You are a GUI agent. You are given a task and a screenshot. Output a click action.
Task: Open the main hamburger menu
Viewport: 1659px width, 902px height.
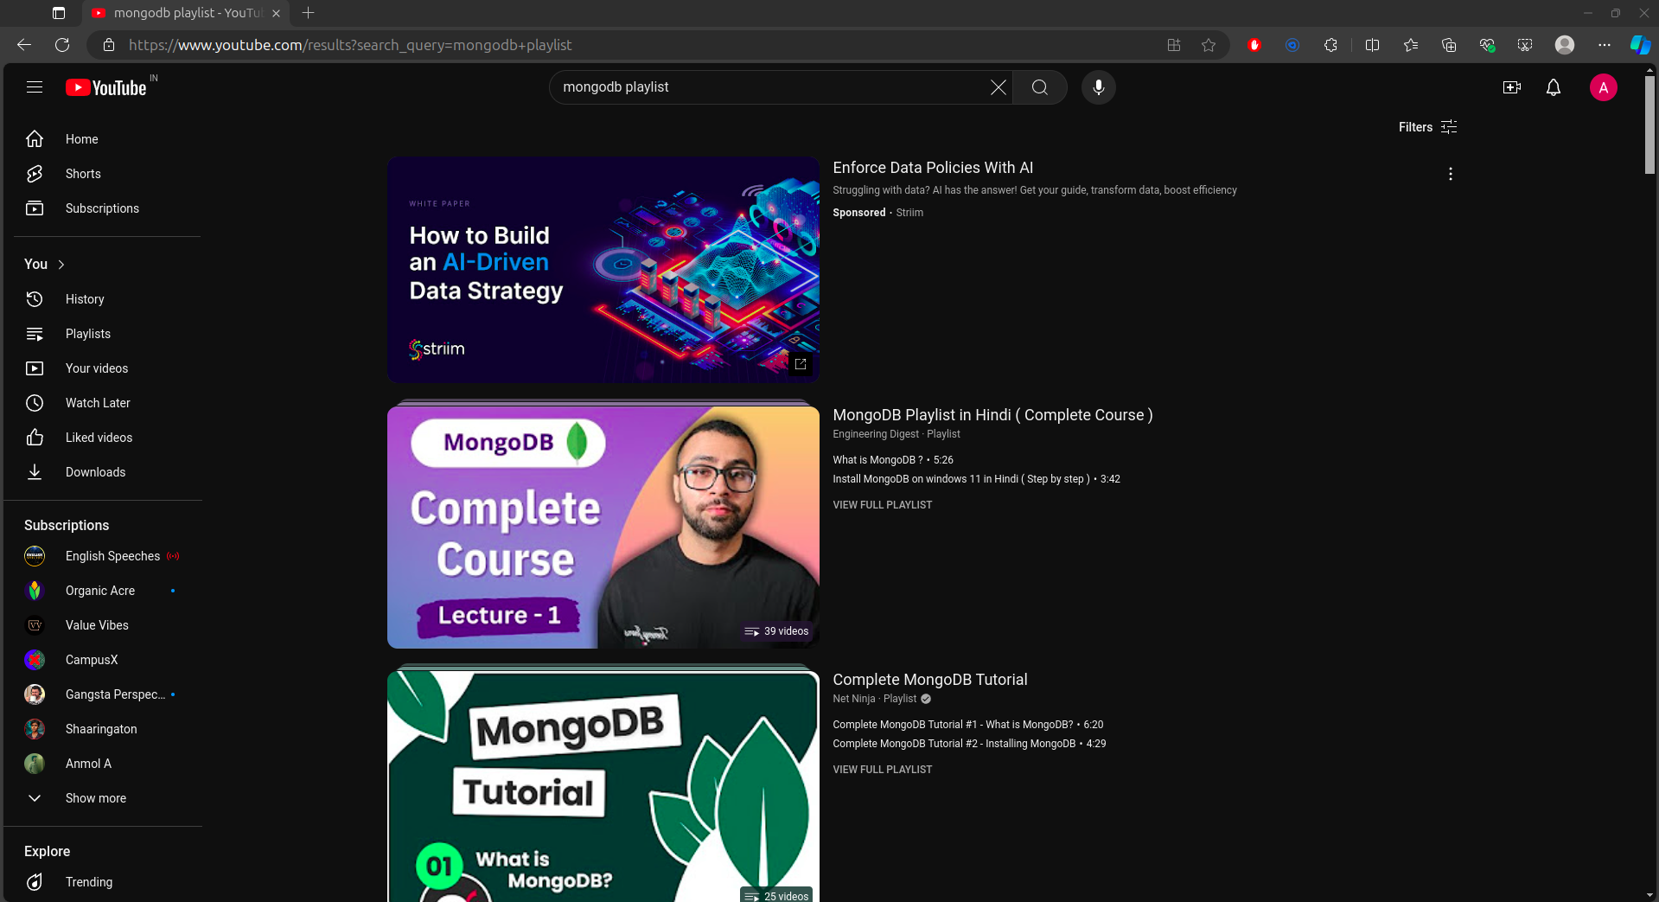coord(34,86)
